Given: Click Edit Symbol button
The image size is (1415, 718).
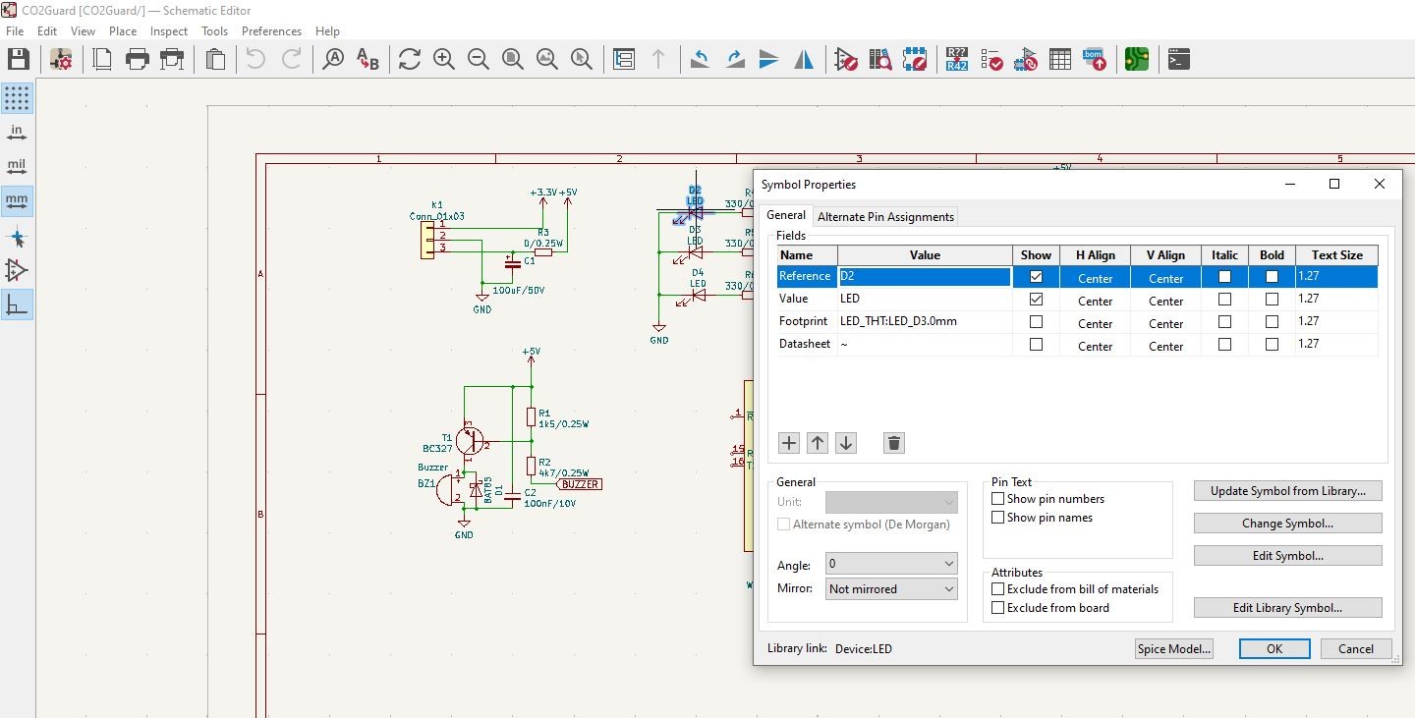Looking at the screenshot, I should [x=1287, y=556].
